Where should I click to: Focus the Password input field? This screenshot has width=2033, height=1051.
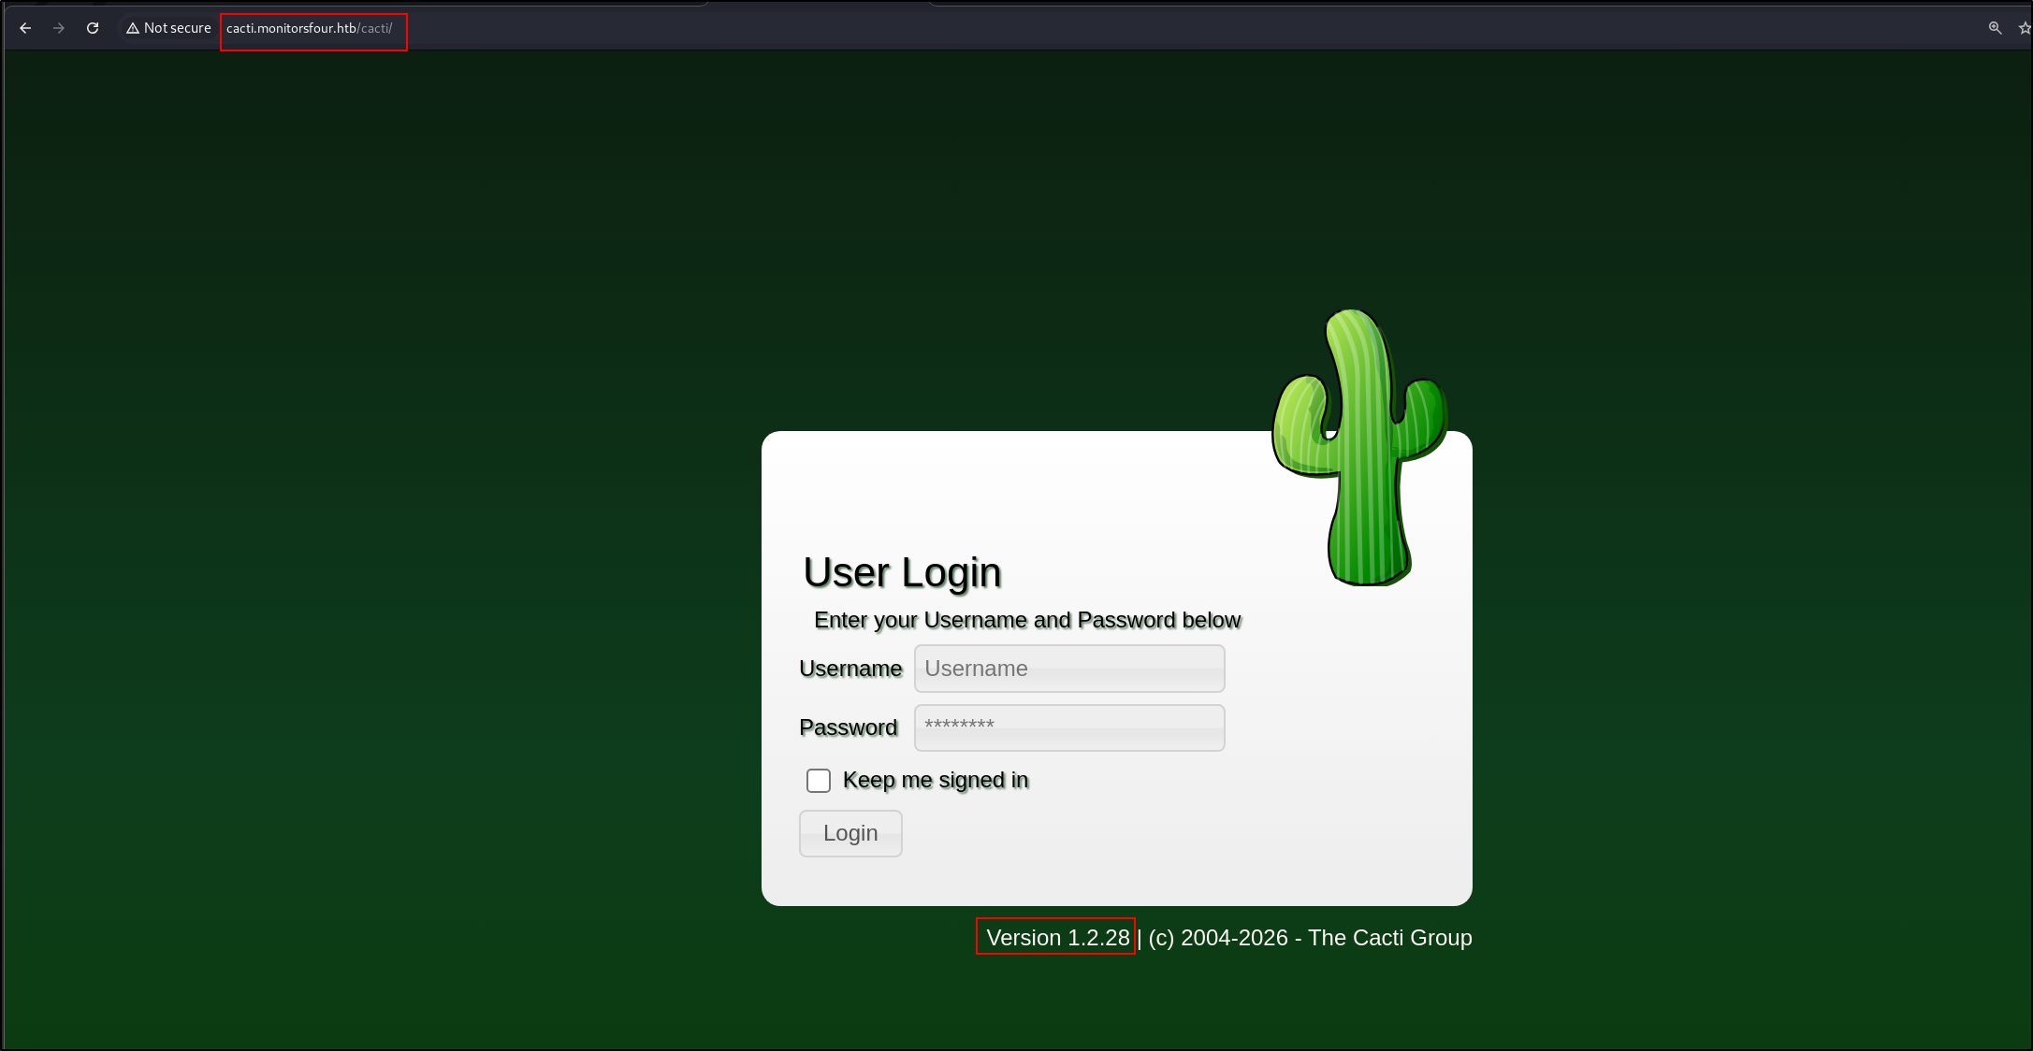pos(1069,727)
